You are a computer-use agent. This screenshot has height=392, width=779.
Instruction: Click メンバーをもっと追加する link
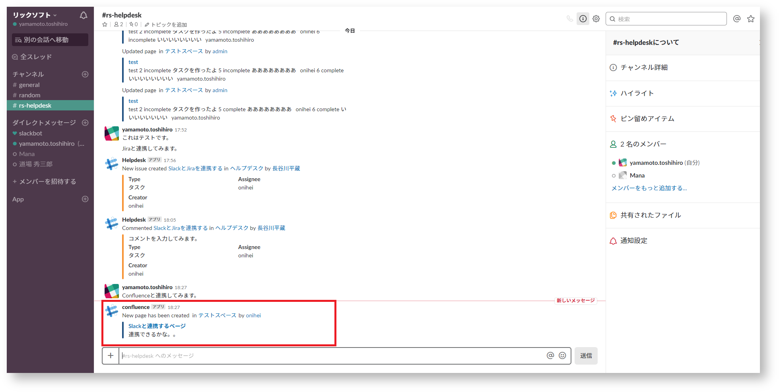(649, 188)
